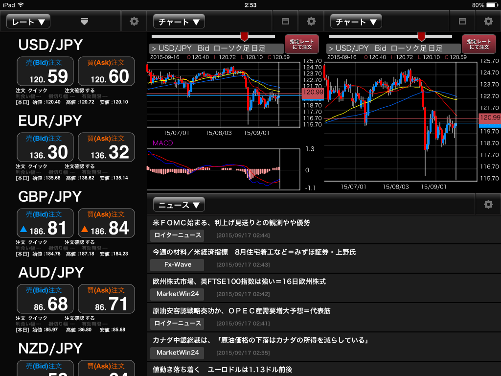Open the rate panel settings gear
Screen dimensions: 501x376
click(134, 21)
